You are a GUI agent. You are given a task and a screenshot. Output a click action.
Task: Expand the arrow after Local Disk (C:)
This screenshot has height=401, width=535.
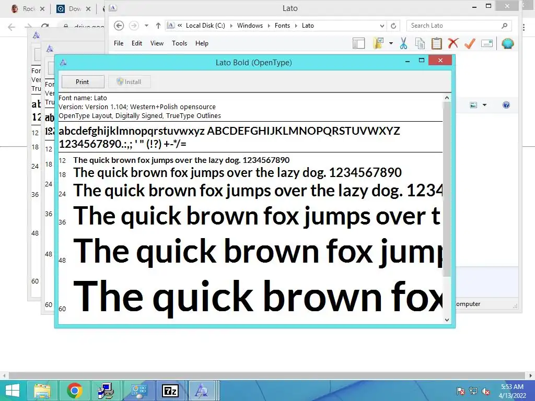(231, 26)
